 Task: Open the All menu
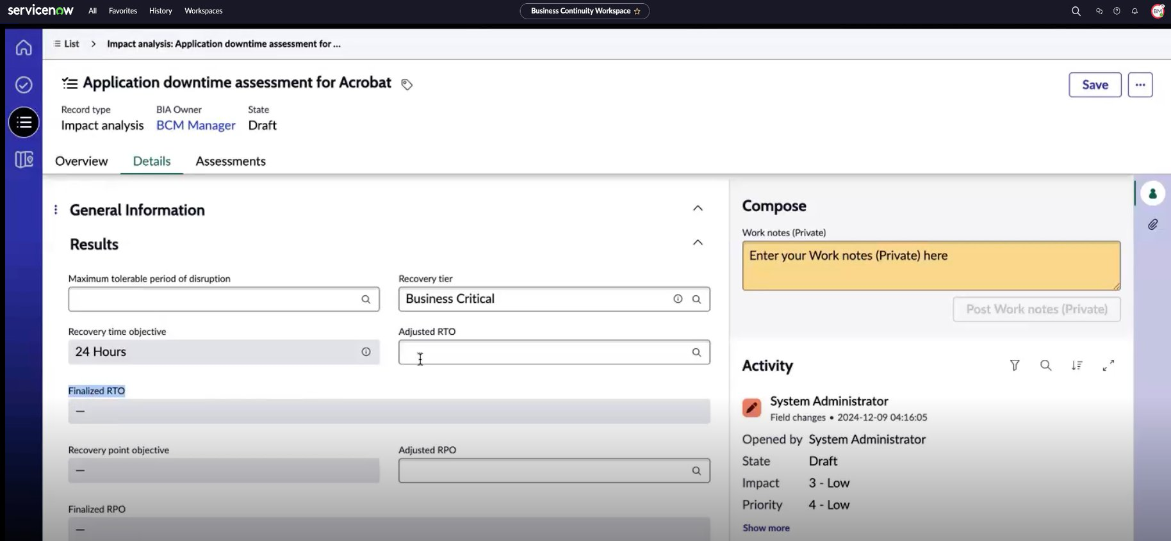tap(93, 11)
